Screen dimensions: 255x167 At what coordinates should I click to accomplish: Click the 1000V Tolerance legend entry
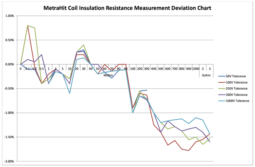pos(234,101)
